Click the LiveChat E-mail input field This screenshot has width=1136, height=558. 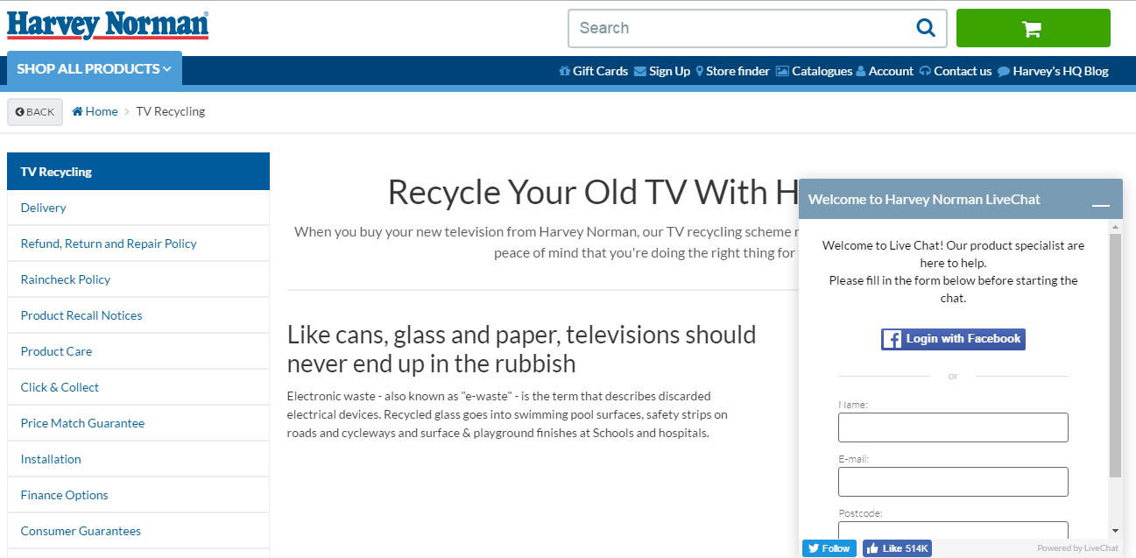pyautogui.click(x=953, y=482)
